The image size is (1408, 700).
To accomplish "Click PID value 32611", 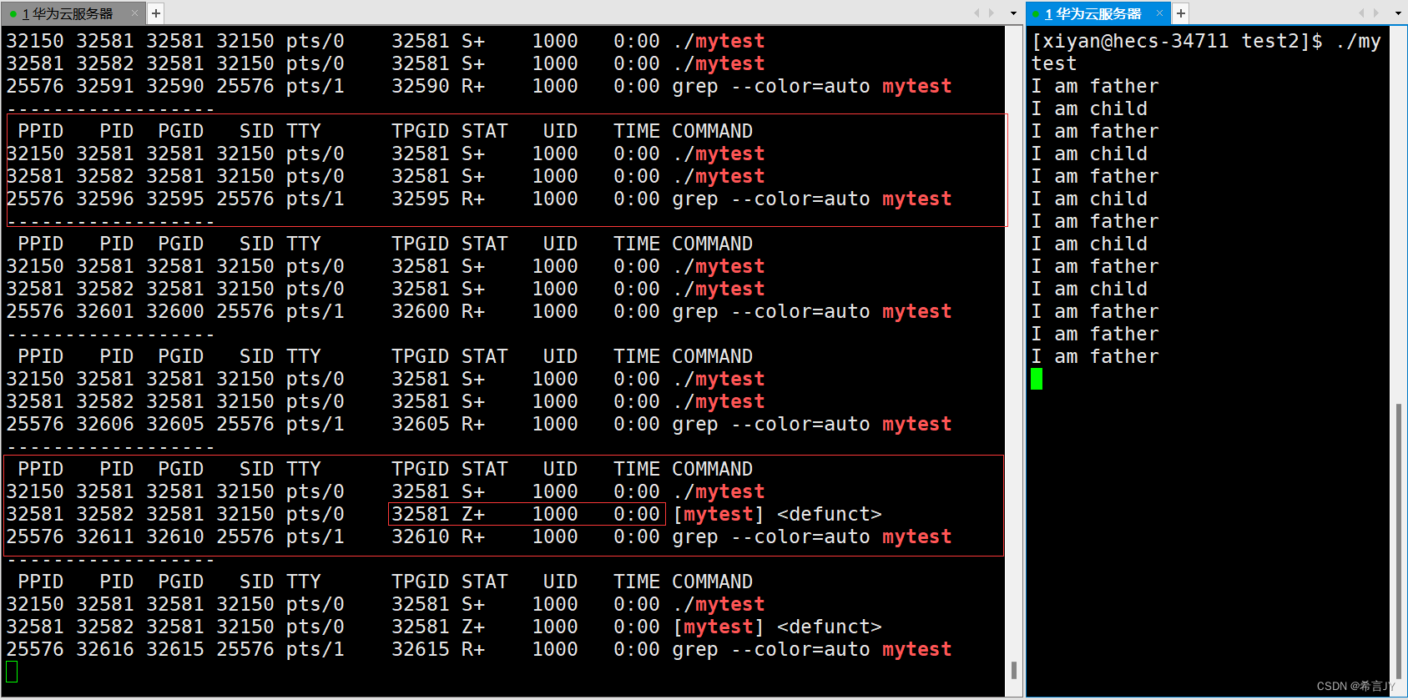I will [x=105, y=536].
